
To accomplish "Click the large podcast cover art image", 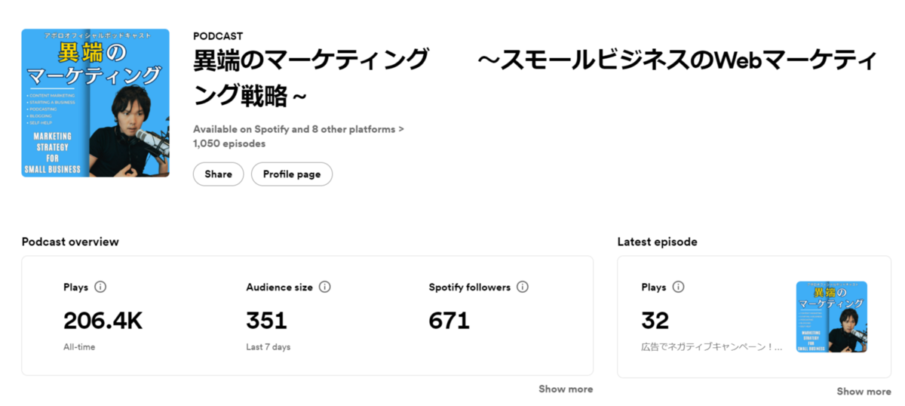I will 96,103.
